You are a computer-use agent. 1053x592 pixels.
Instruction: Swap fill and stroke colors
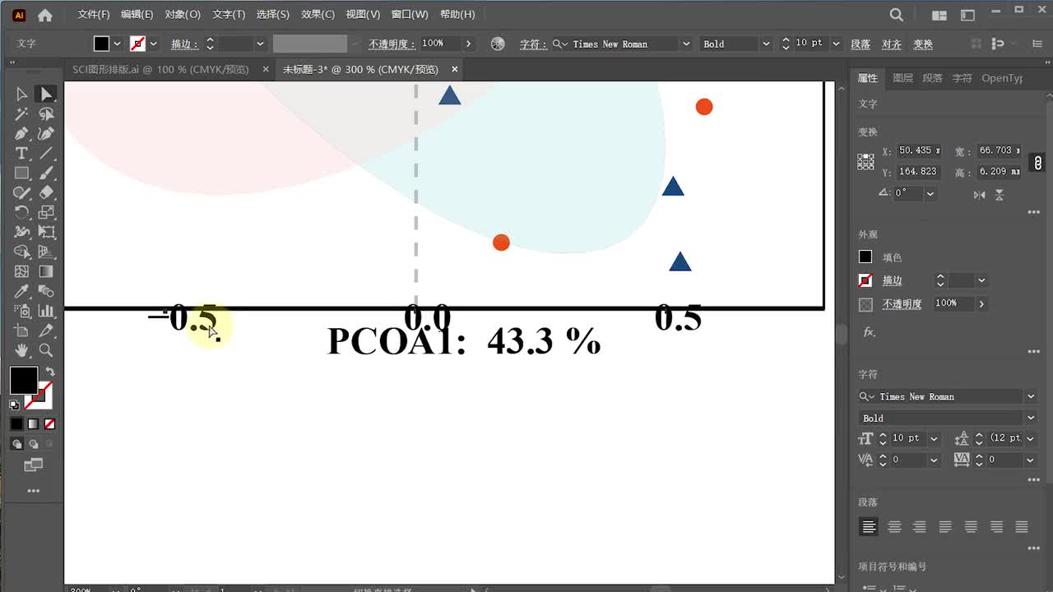tap(50, 372)
